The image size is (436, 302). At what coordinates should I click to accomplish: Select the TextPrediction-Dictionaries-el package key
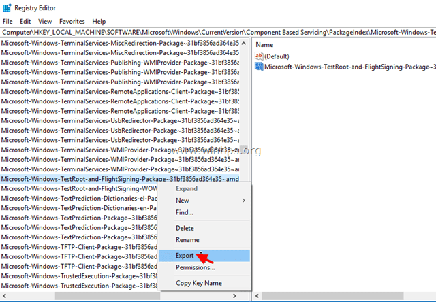click(79, 199)
